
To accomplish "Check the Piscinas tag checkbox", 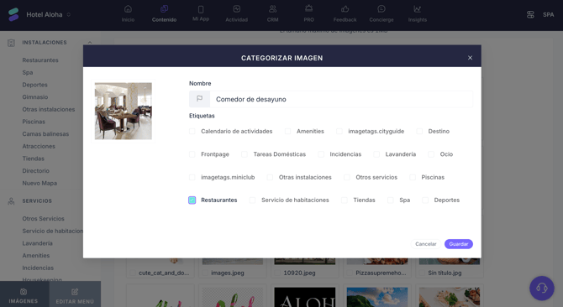I will pos(413,177).
